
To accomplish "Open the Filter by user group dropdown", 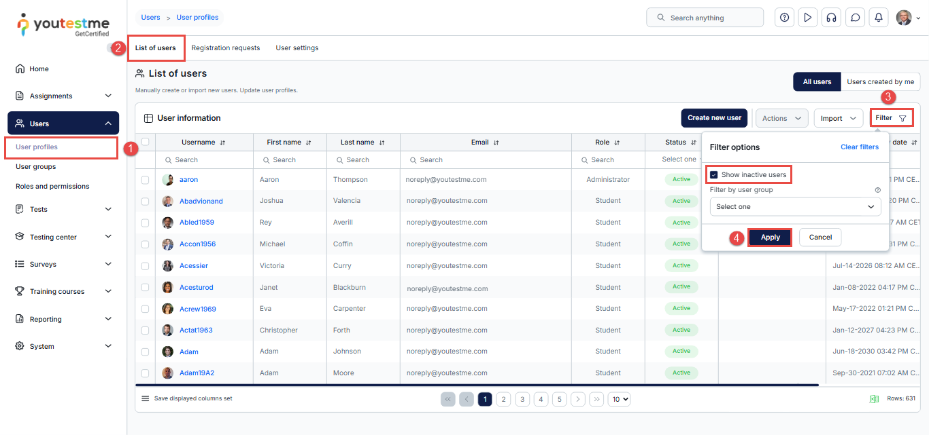I will (x=795, y=207).
